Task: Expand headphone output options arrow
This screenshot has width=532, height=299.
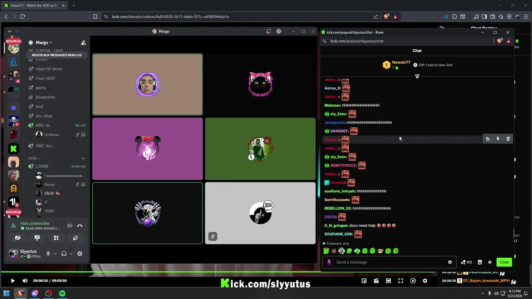Action: 71,254
